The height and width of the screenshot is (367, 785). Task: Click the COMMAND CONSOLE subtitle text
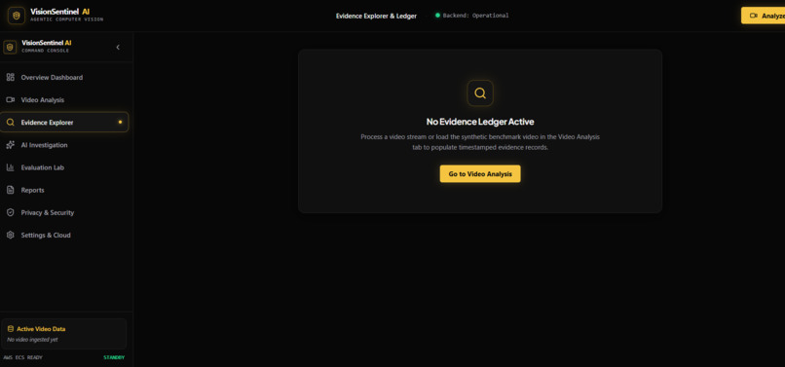pyautogui.click(x=46, y=51)
